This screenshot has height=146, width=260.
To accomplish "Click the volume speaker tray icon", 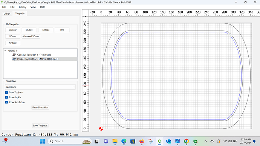I will point(230,141).
